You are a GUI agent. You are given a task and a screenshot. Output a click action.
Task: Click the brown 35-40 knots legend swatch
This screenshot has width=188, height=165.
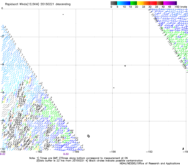160,3
